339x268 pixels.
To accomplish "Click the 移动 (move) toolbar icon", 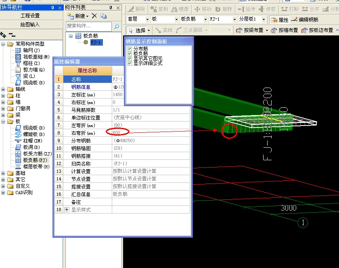I will (203, 9).
